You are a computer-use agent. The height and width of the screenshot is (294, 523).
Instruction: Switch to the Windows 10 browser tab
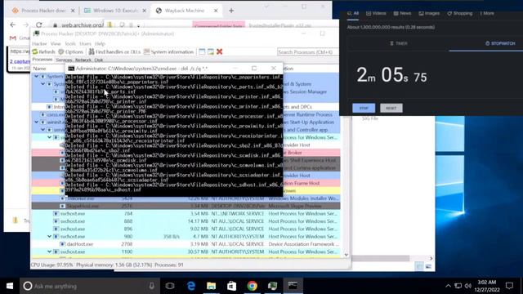[115, 11]
